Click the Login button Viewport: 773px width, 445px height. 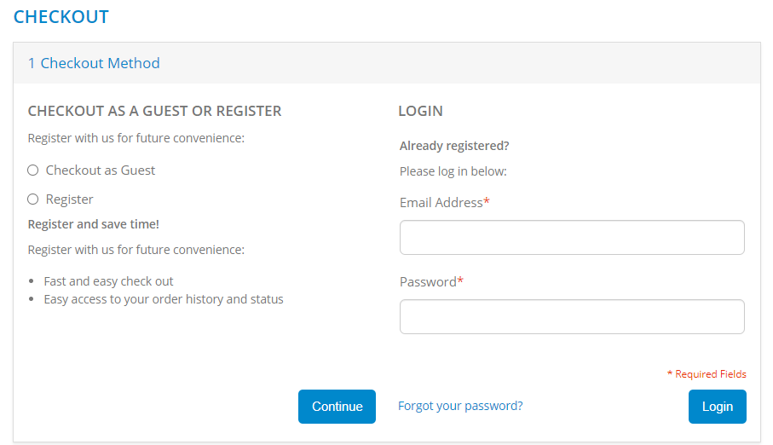click(717, 407)
